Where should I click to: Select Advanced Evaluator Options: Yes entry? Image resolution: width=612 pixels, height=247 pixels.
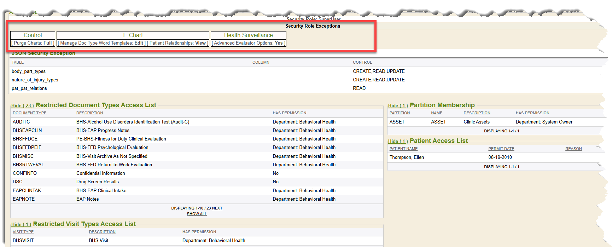point(248,43)
